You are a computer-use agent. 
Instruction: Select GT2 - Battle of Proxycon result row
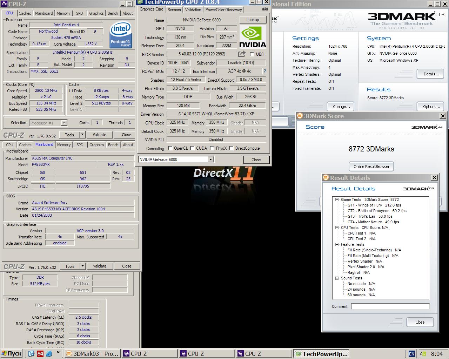tap(377, 211)
